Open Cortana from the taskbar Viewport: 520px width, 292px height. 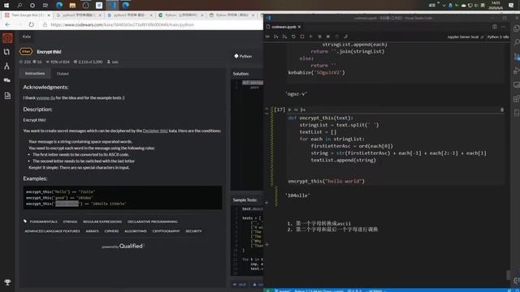(32, 5)
